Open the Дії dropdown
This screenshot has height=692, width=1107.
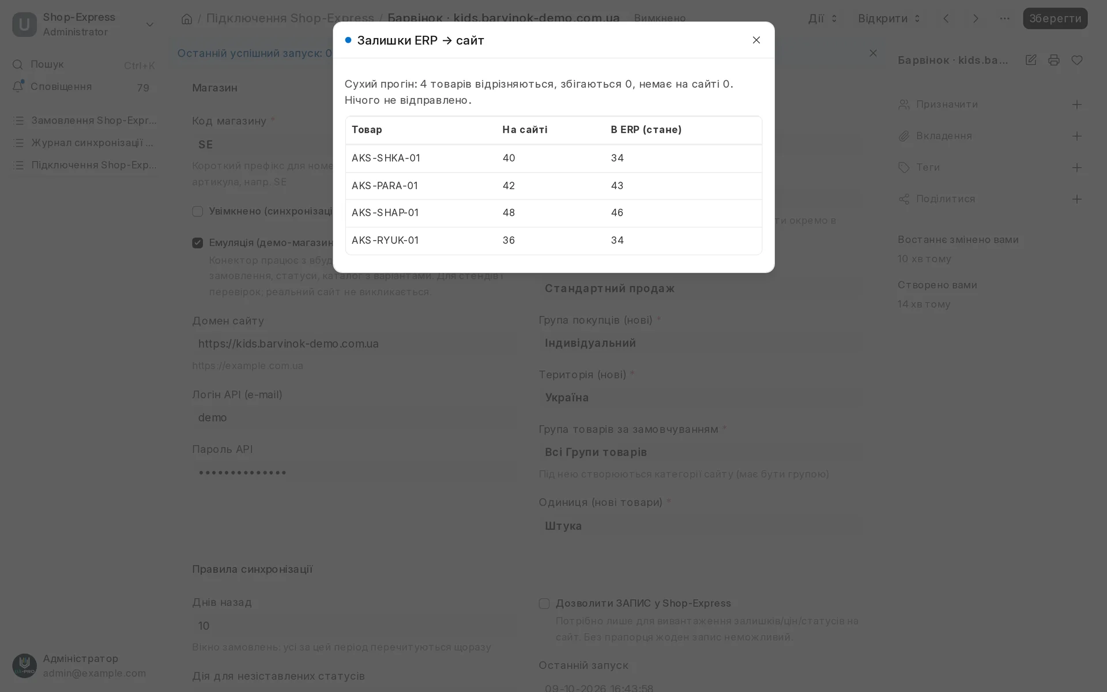tap(823, 18)
